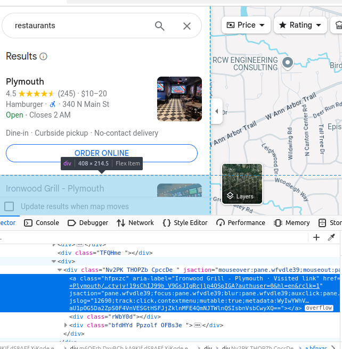The image size is (342, 349).
Task: Click the ORDER ONLINE button
Action: point(102,153)
